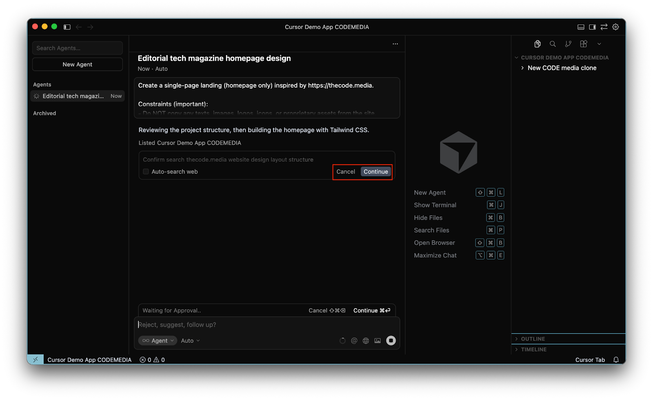Open the Source Control icon

tap(568, 44)
